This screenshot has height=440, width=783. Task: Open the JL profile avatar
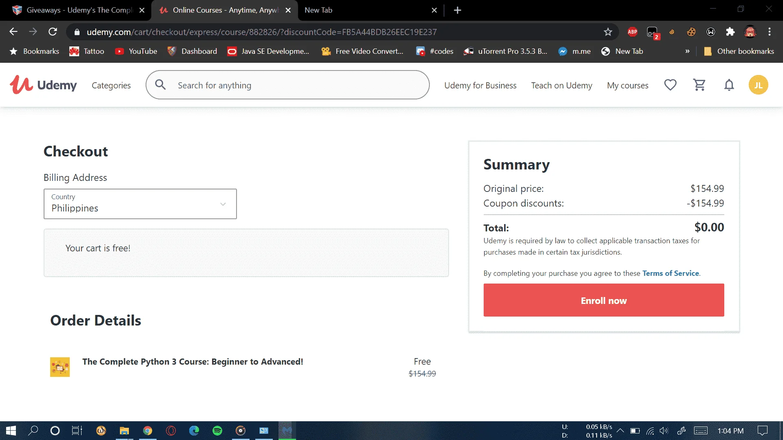tap(758, 85)
